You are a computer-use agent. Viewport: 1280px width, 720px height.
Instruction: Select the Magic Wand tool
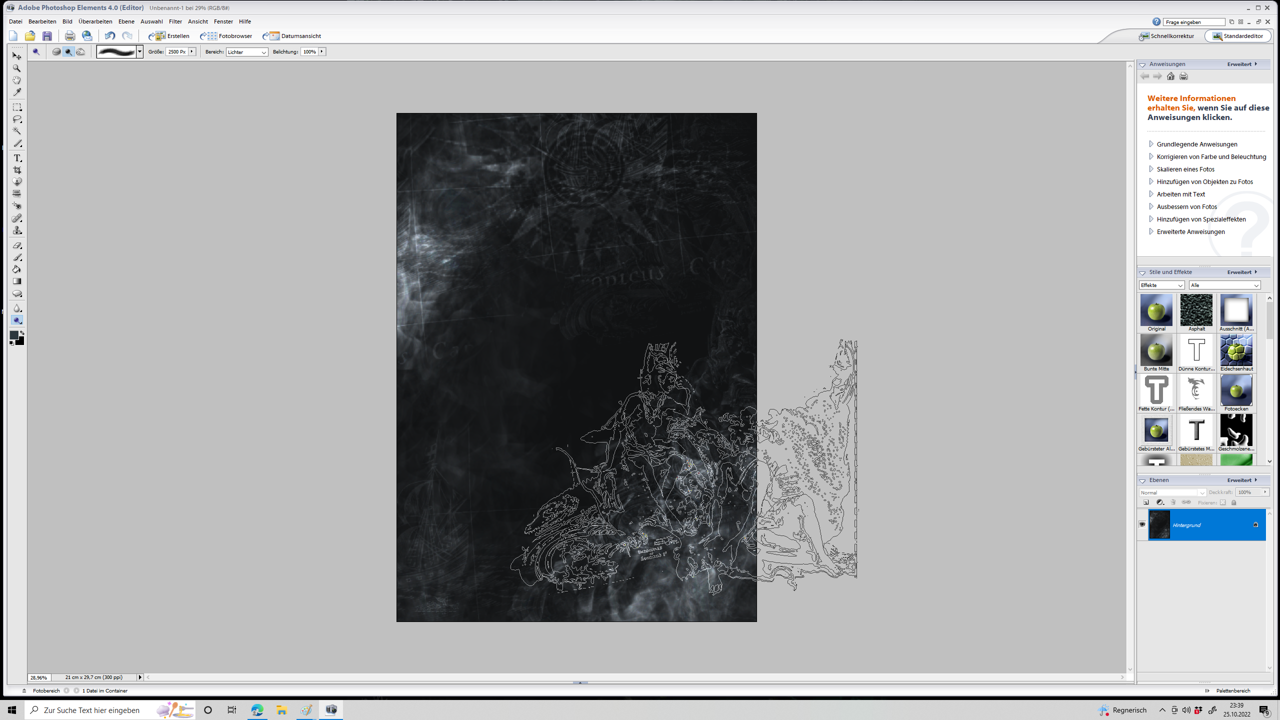click(17, 131)
